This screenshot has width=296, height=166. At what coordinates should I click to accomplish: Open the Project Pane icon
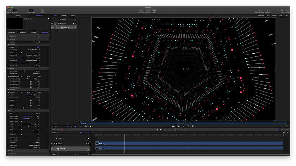[31, 11]
